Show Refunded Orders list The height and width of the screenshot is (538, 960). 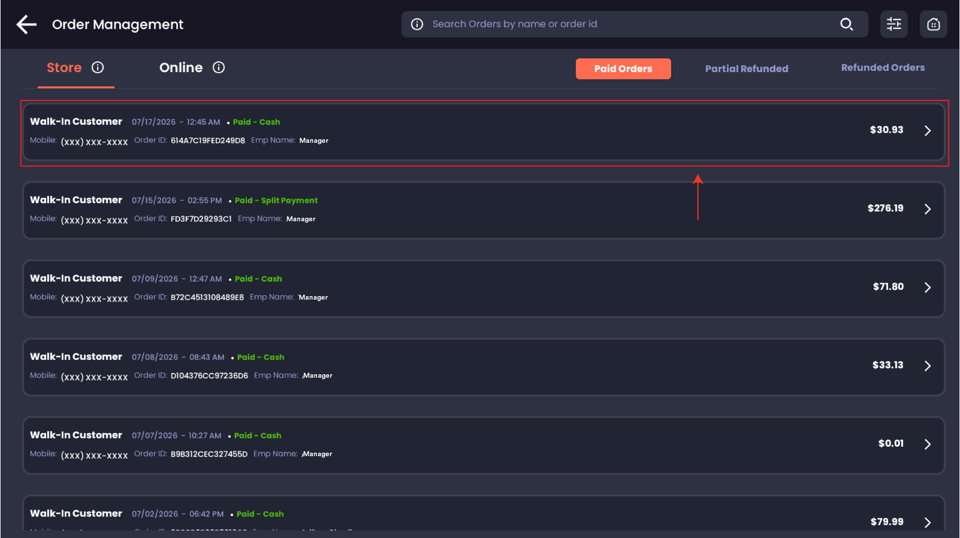coord(883,68)
